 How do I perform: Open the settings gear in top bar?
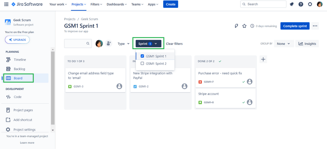point(310,4)
